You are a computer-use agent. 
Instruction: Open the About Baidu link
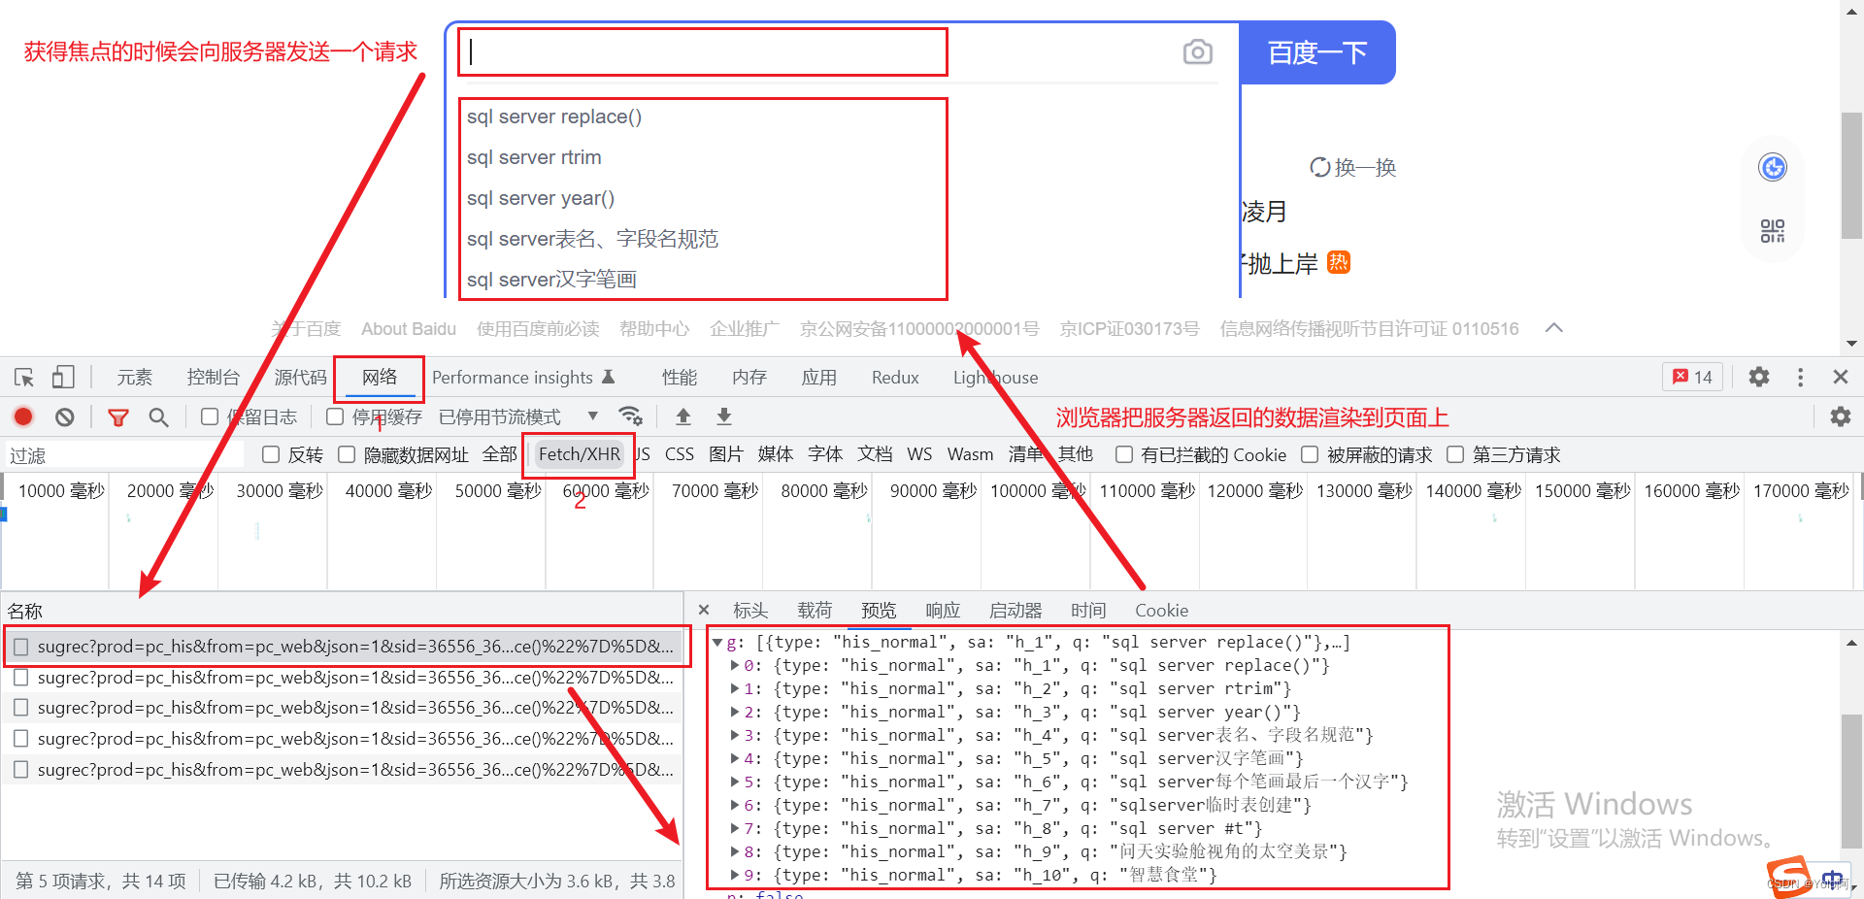(x=409, y=329)
